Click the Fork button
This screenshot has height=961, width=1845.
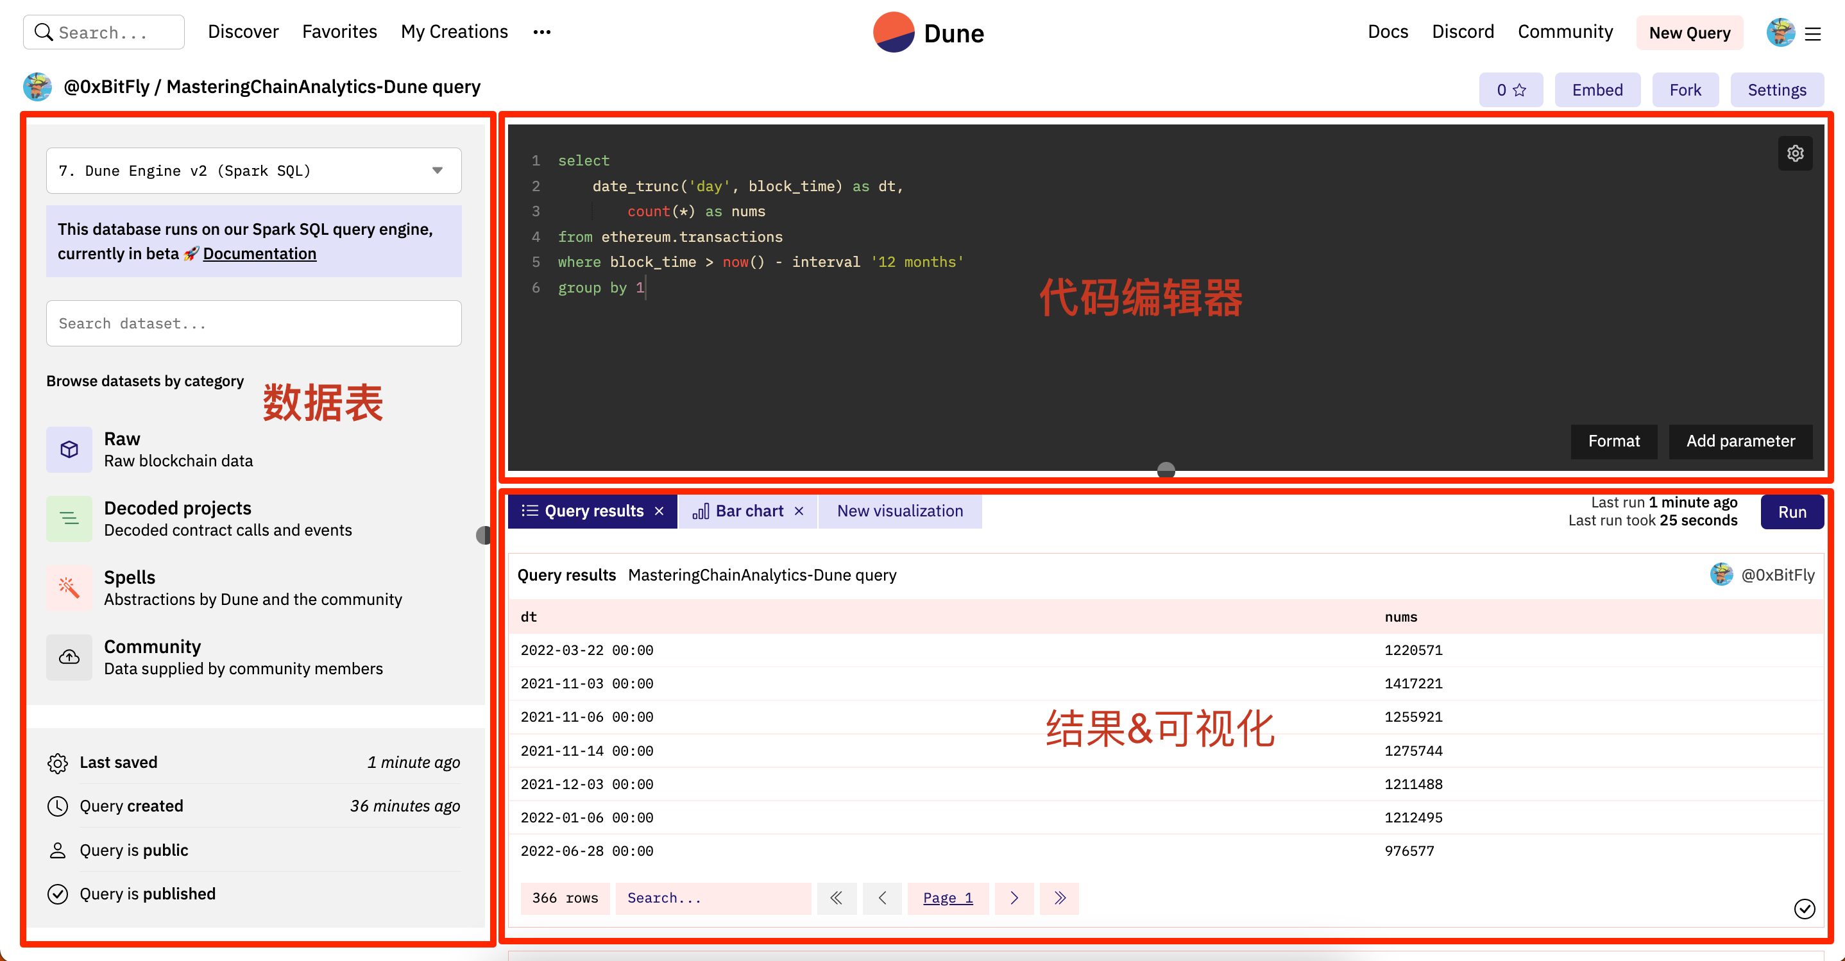[1685, 90]
